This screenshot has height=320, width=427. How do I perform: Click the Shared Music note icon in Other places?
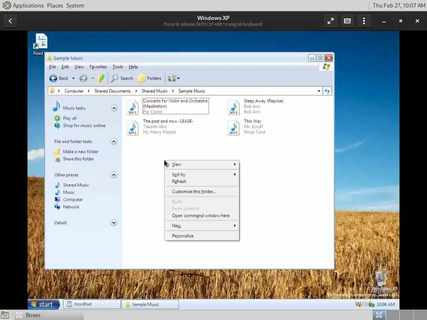pos(57,185)
